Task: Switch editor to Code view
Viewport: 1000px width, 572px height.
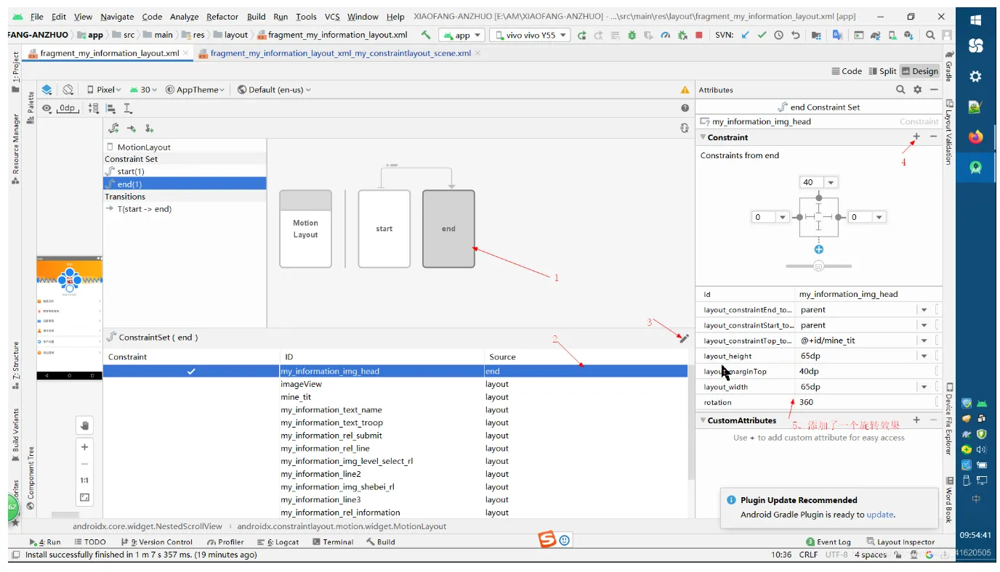Action: [x=847, y=71]
